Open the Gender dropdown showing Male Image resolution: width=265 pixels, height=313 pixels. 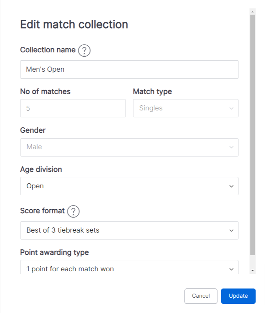coord(129,147)
